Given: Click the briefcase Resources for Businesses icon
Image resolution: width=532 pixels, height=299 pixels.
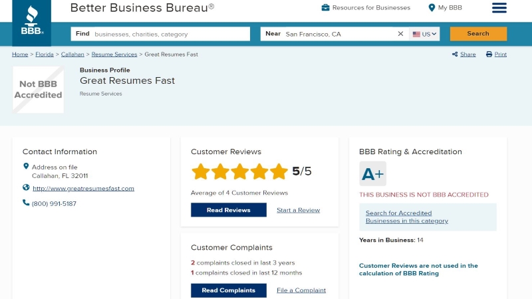Looking at the screenshot, I should 325,7.
